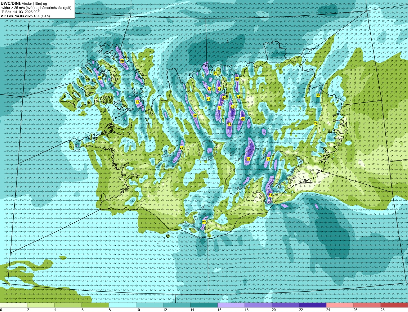Select the legend swatch between 2 and 4

click(41, 305)
